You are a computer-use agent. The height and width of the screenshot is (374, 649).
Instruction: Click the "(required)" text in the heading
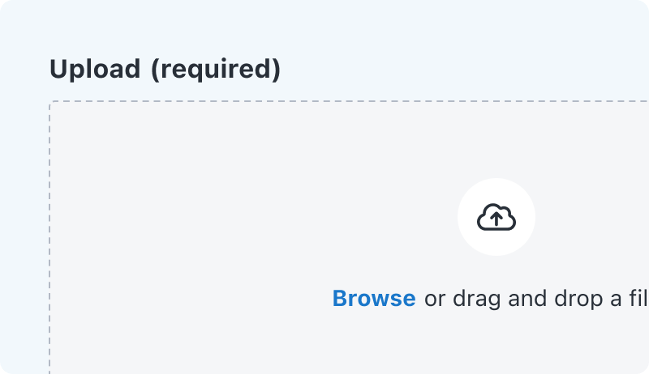coord(215,70)
